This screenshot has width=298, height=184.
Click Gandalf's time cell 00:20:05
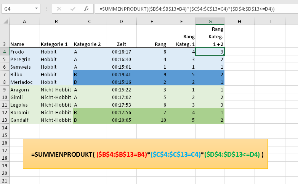pos(121,120)
